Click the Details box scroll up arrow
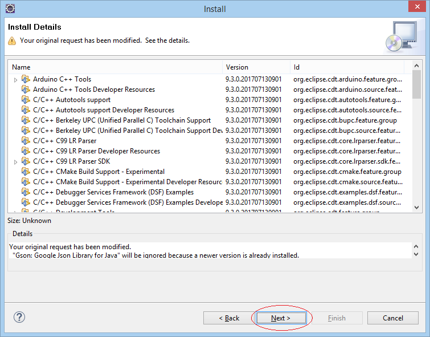 tap(416, 246)
